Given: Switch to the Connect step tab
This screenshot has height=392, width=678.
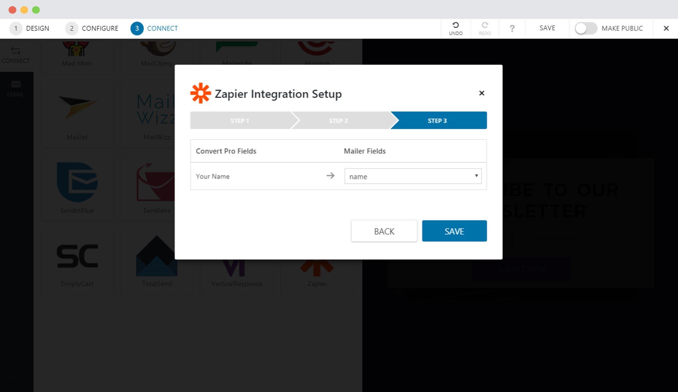Looking at the screenshot, I should coord(154,28).
